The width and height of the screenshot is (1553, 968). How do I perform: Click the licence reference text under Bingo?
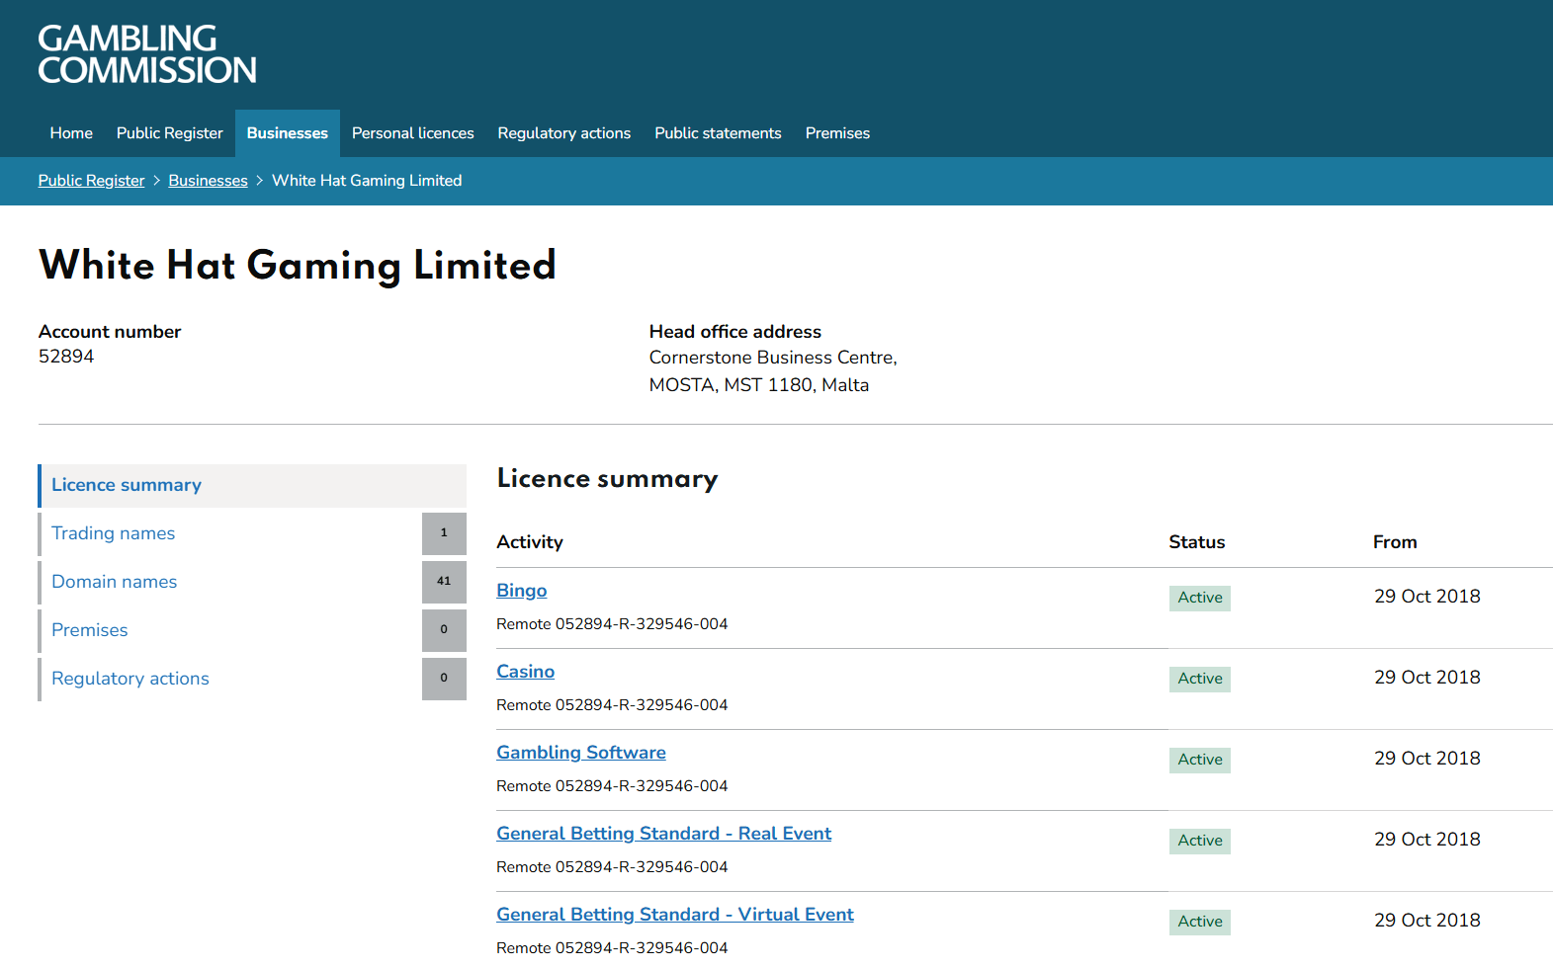pyautogui.click(x=612, y=624)
